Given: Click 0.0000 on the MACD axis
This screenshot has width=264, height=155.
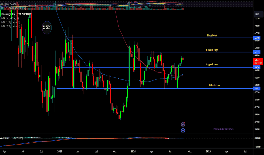Looking at the screenshot, I should 257,138.
